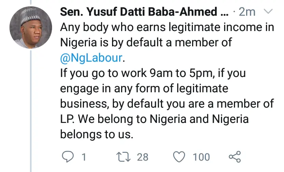Click 'If you go to work 9am' line

(153, 73)
